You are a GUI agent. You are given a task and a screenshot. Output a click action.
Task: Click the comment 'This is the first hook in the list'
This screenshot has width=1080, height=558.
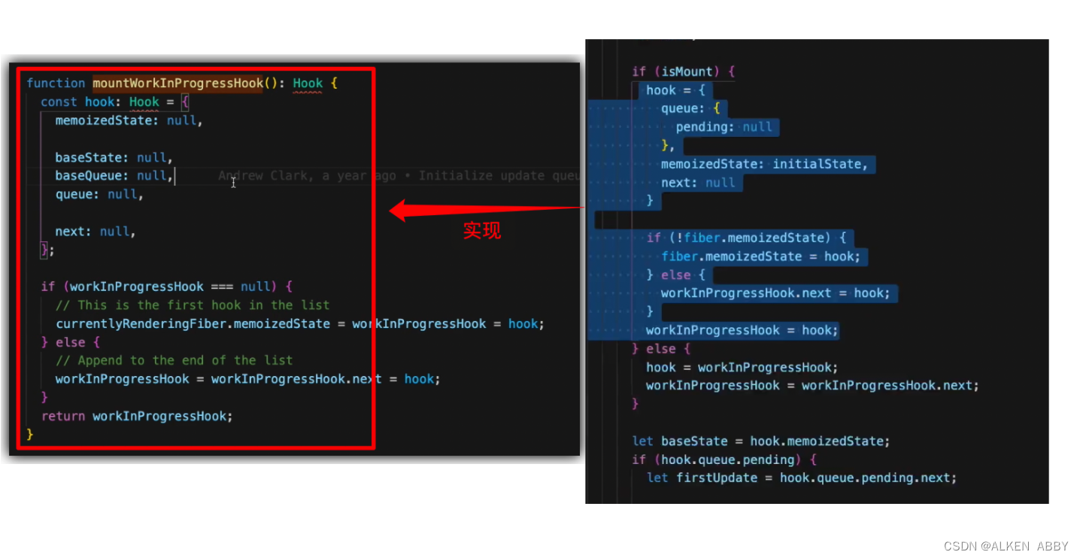pyautogui.click(x=193, y=305)
